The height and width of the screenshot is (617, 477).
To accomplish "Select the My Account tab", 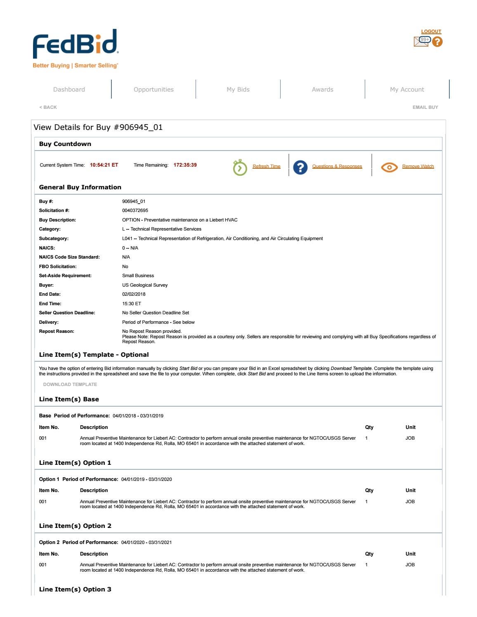I will (407, 89).
